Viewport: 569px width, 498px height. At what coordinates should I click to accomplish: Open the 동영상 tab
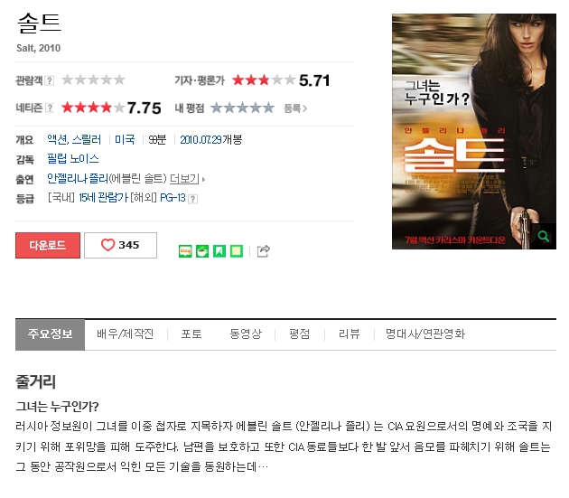tap(246, 334)
